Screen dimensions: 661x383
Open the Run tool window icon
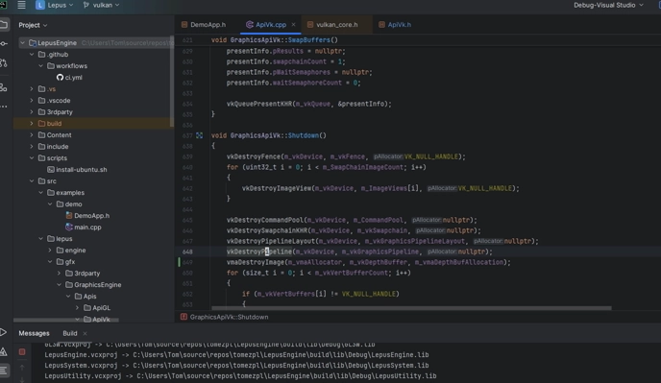point(4,332)
